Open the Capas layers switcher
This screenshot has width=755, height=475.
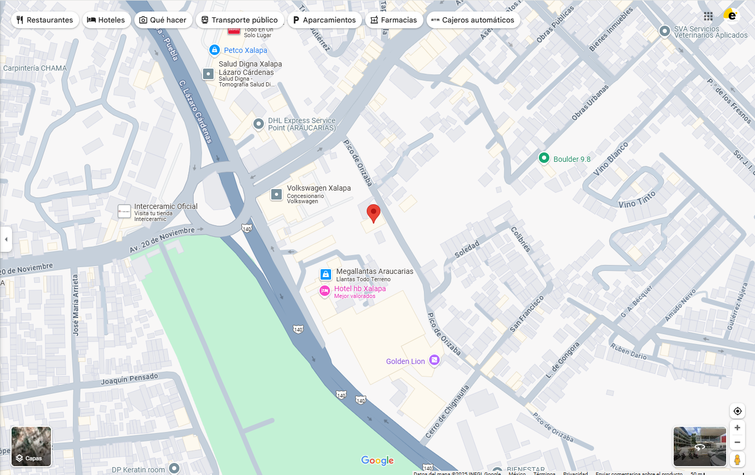click(x=31, y=447)
